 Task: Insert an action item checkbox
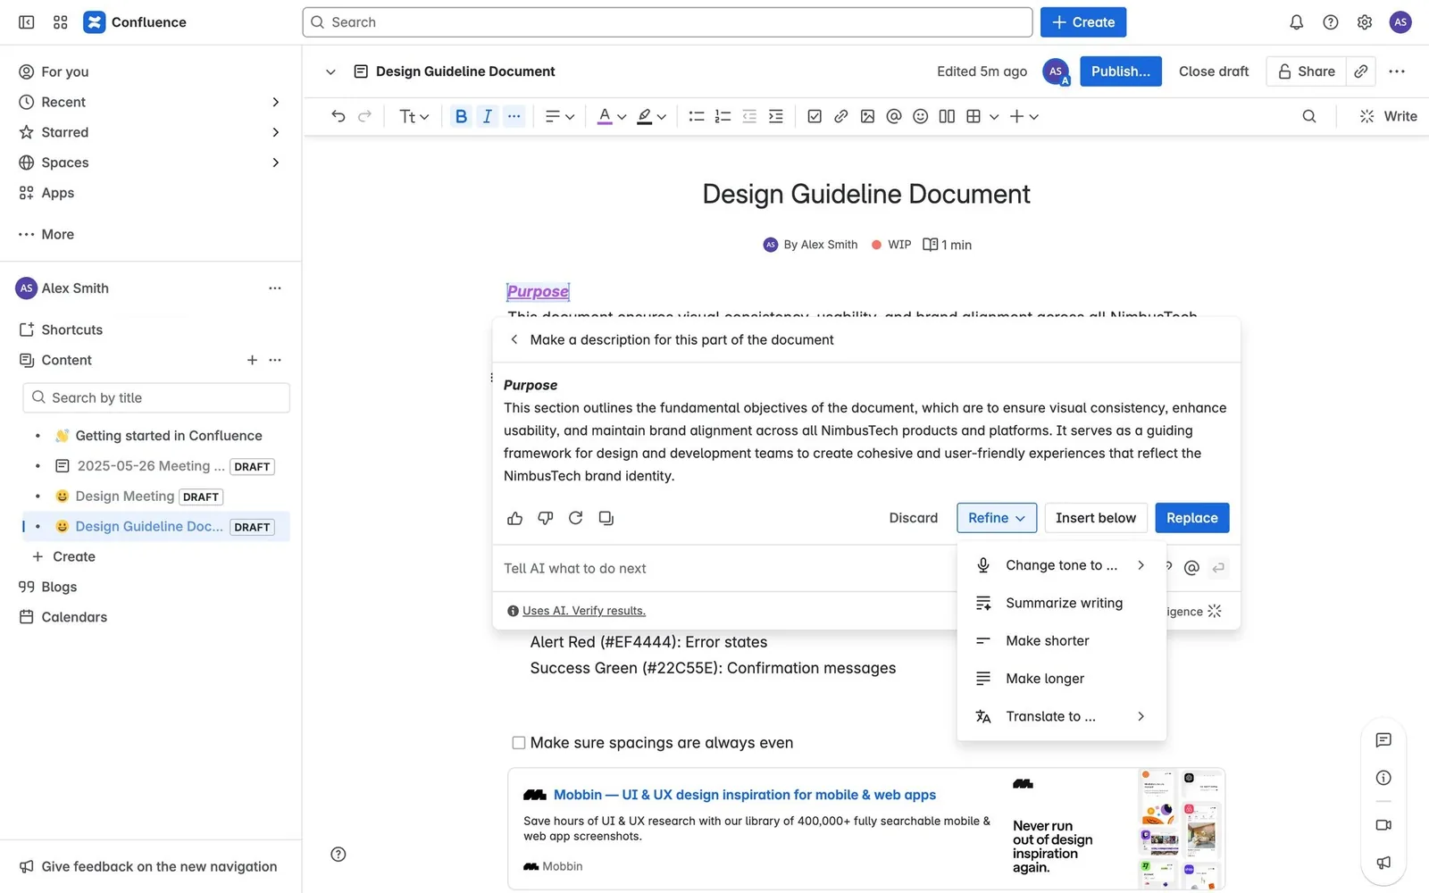tap(815, 116)
